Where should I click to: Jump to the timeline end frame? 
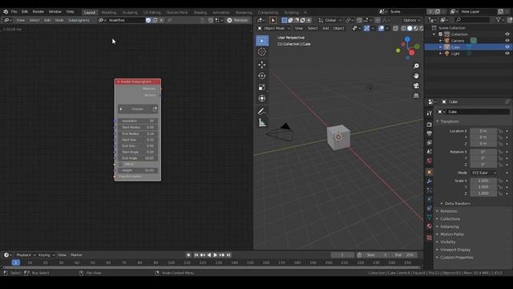[228, 255]
